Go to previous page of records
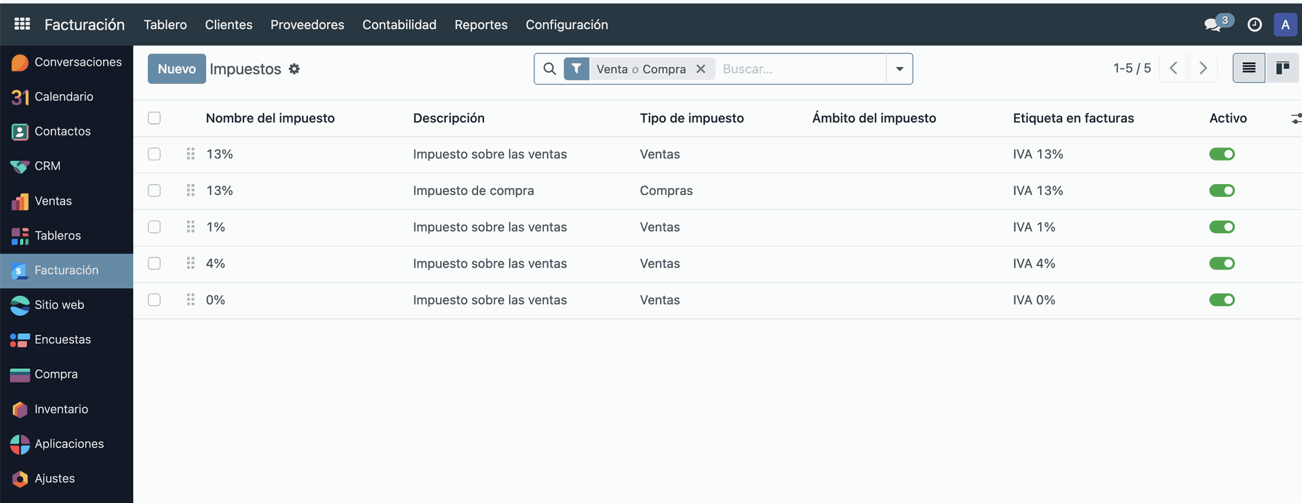 [x=1173, y=68]
